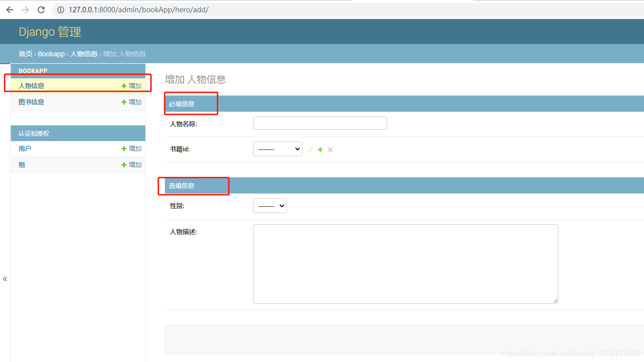Open 认证和授权 sidebar section header

click(34, 133)
